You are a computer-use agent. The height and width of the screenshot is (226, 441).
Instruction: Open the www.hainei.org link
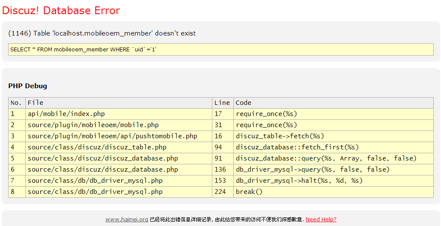127,220
